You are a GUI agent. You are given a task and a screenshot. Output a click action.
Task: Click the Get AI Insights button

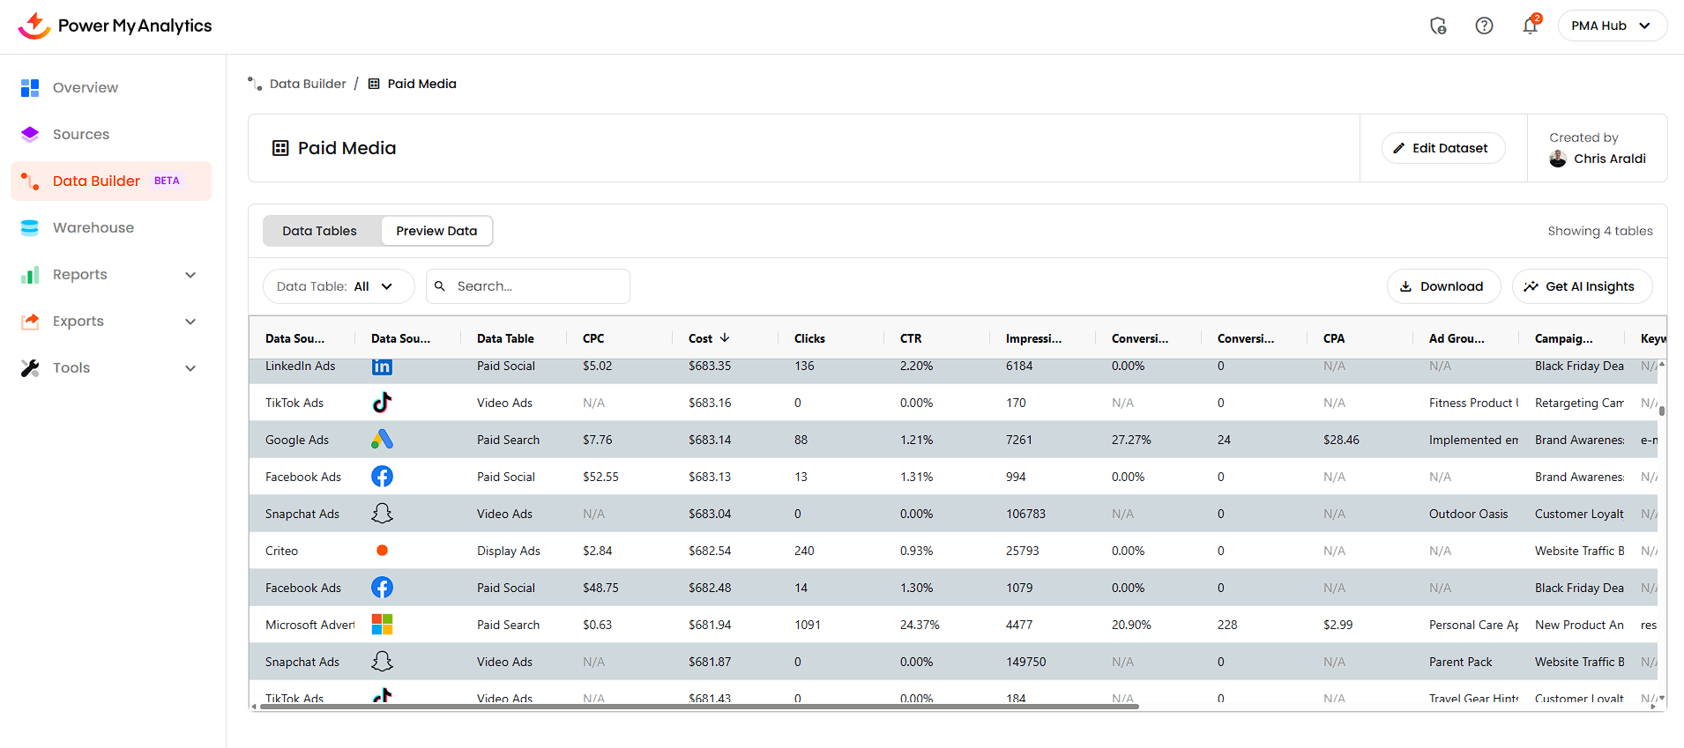click(1582, 286)
